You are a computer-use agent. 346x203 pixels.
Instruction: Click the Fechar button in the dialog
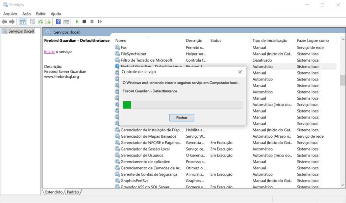point(181,118)
